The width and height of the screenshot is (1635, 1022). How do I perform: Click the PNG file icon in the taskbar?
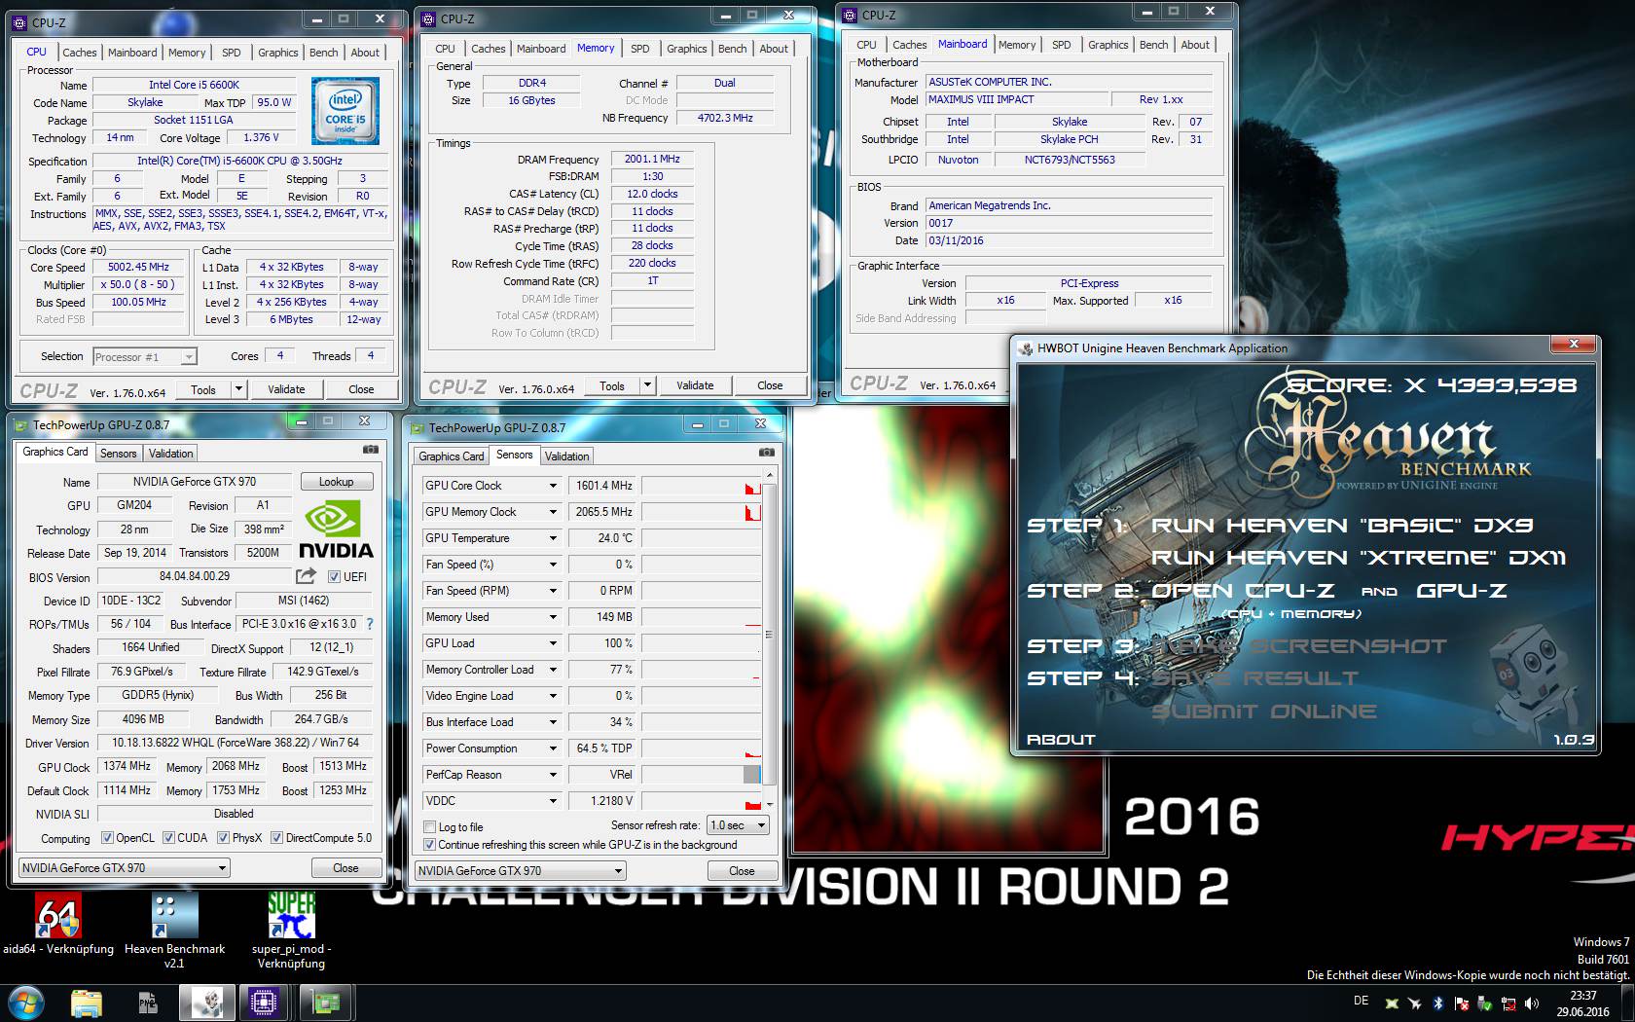(x=147, y=1002)
